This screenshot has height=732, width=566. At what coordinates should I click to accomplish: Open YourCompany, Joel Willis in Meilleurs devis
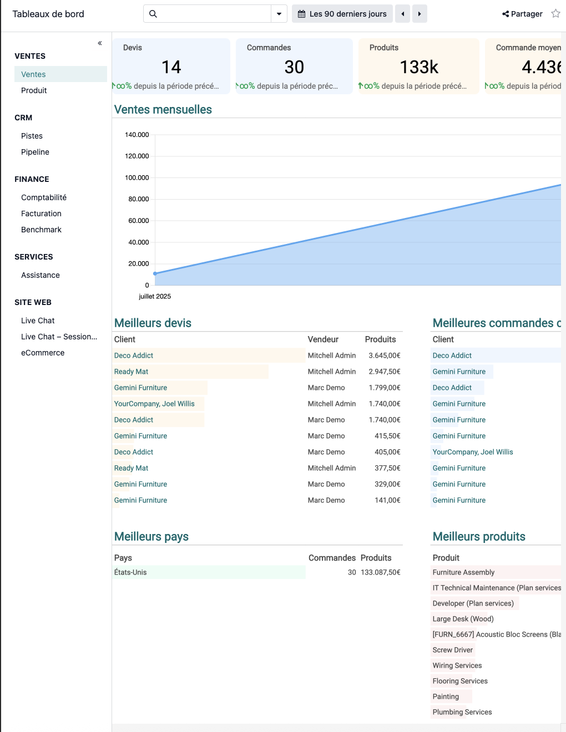coord(154,404)
